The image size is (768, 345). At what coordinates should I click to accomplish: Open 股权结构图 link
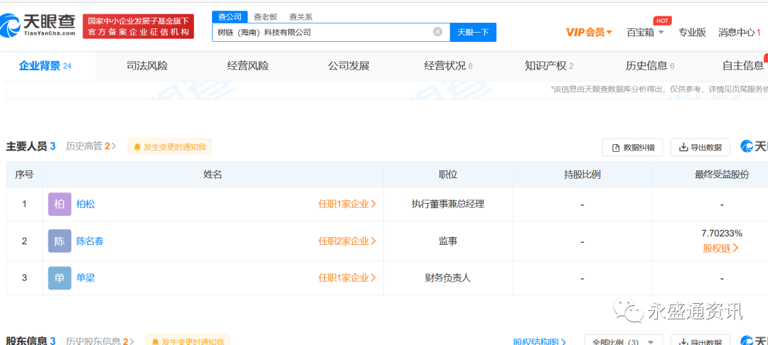540,342
